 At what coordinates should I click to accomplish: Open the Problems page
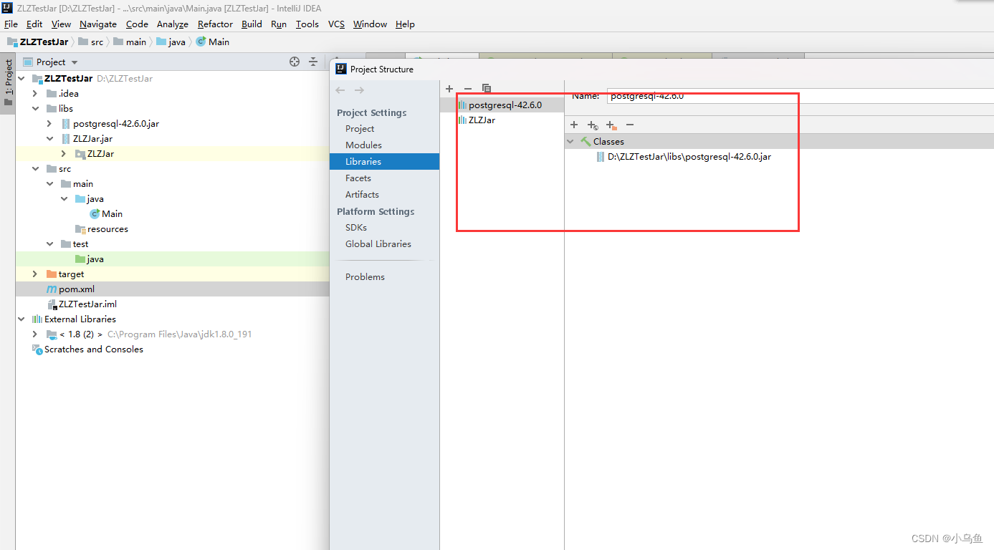point(365,277)
